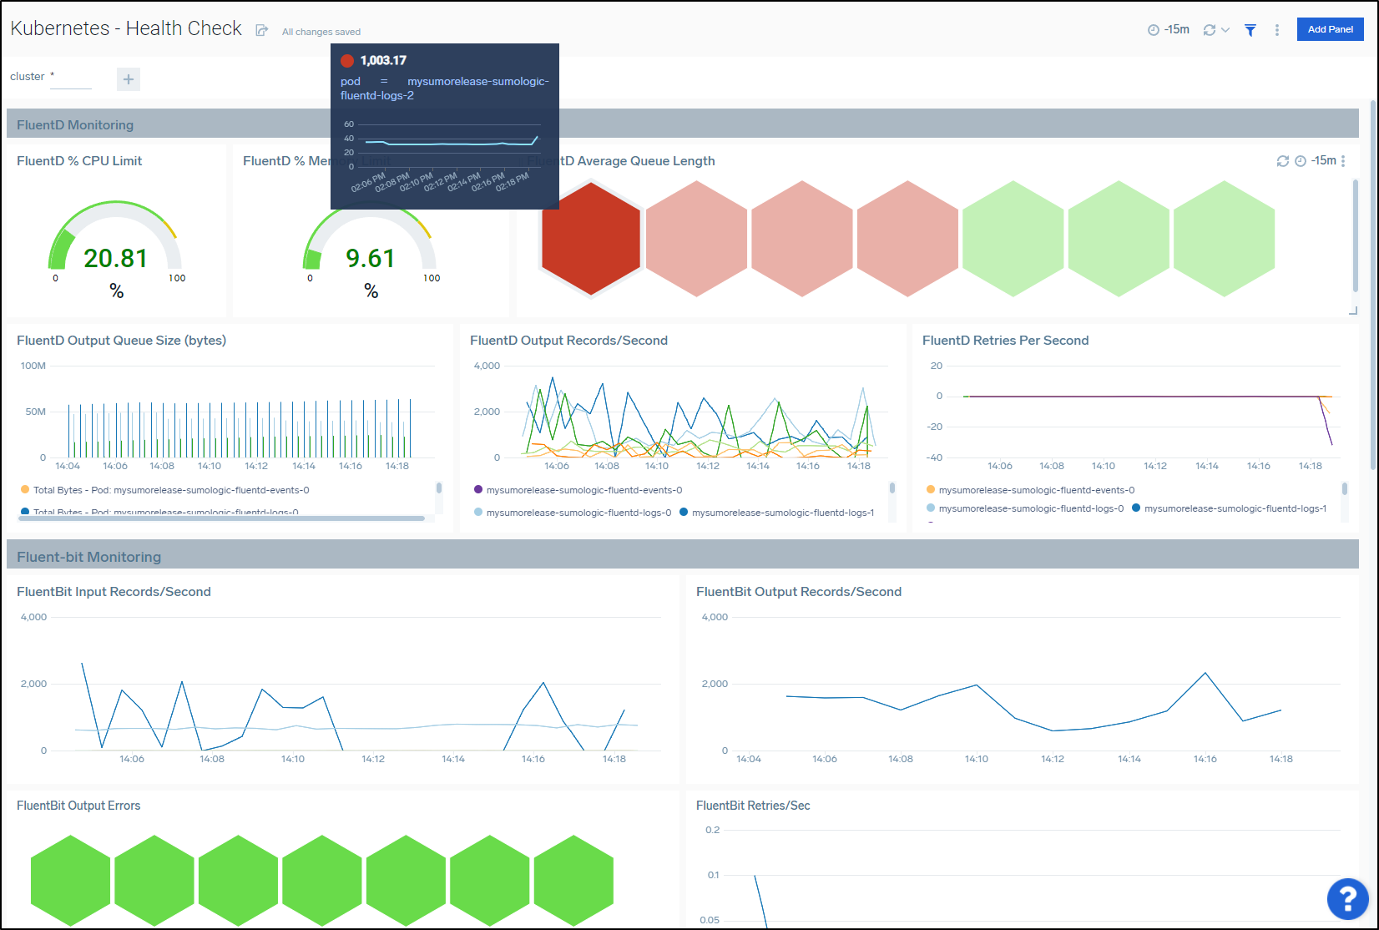The image size is (1379, 930).
Task: Open the dashboard filter funnel icon
Action: [x=1250, y=30]
